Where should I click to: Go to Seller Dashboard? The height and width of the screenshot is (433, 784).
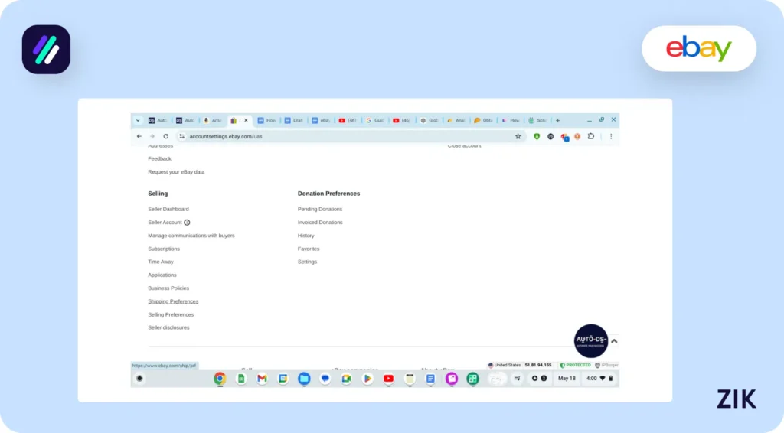[x=168, y=209]
